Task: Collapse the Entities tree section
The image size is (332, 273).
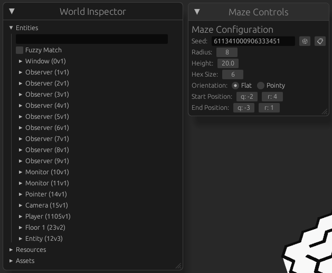Action: tap(11, 28)
